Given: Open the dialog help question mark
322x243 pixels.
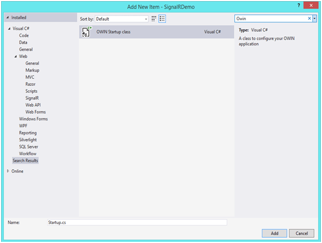Looking at the screenshot, I should pos(299,6).
